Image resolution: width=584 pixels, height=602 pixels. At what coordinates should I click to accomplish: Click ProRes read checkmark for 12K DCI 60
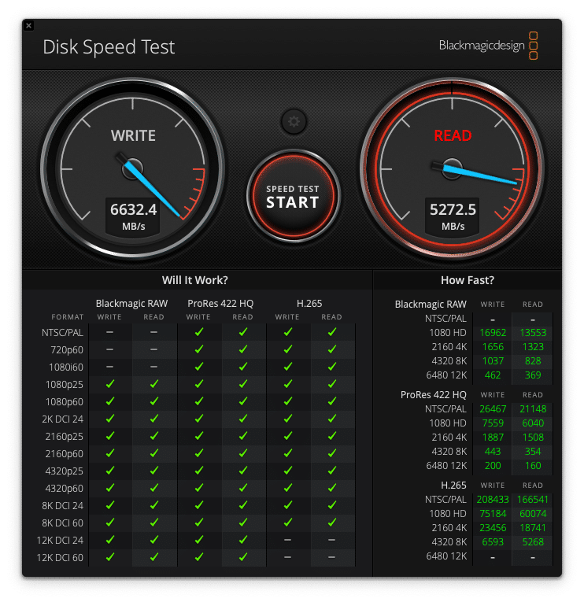243,557
